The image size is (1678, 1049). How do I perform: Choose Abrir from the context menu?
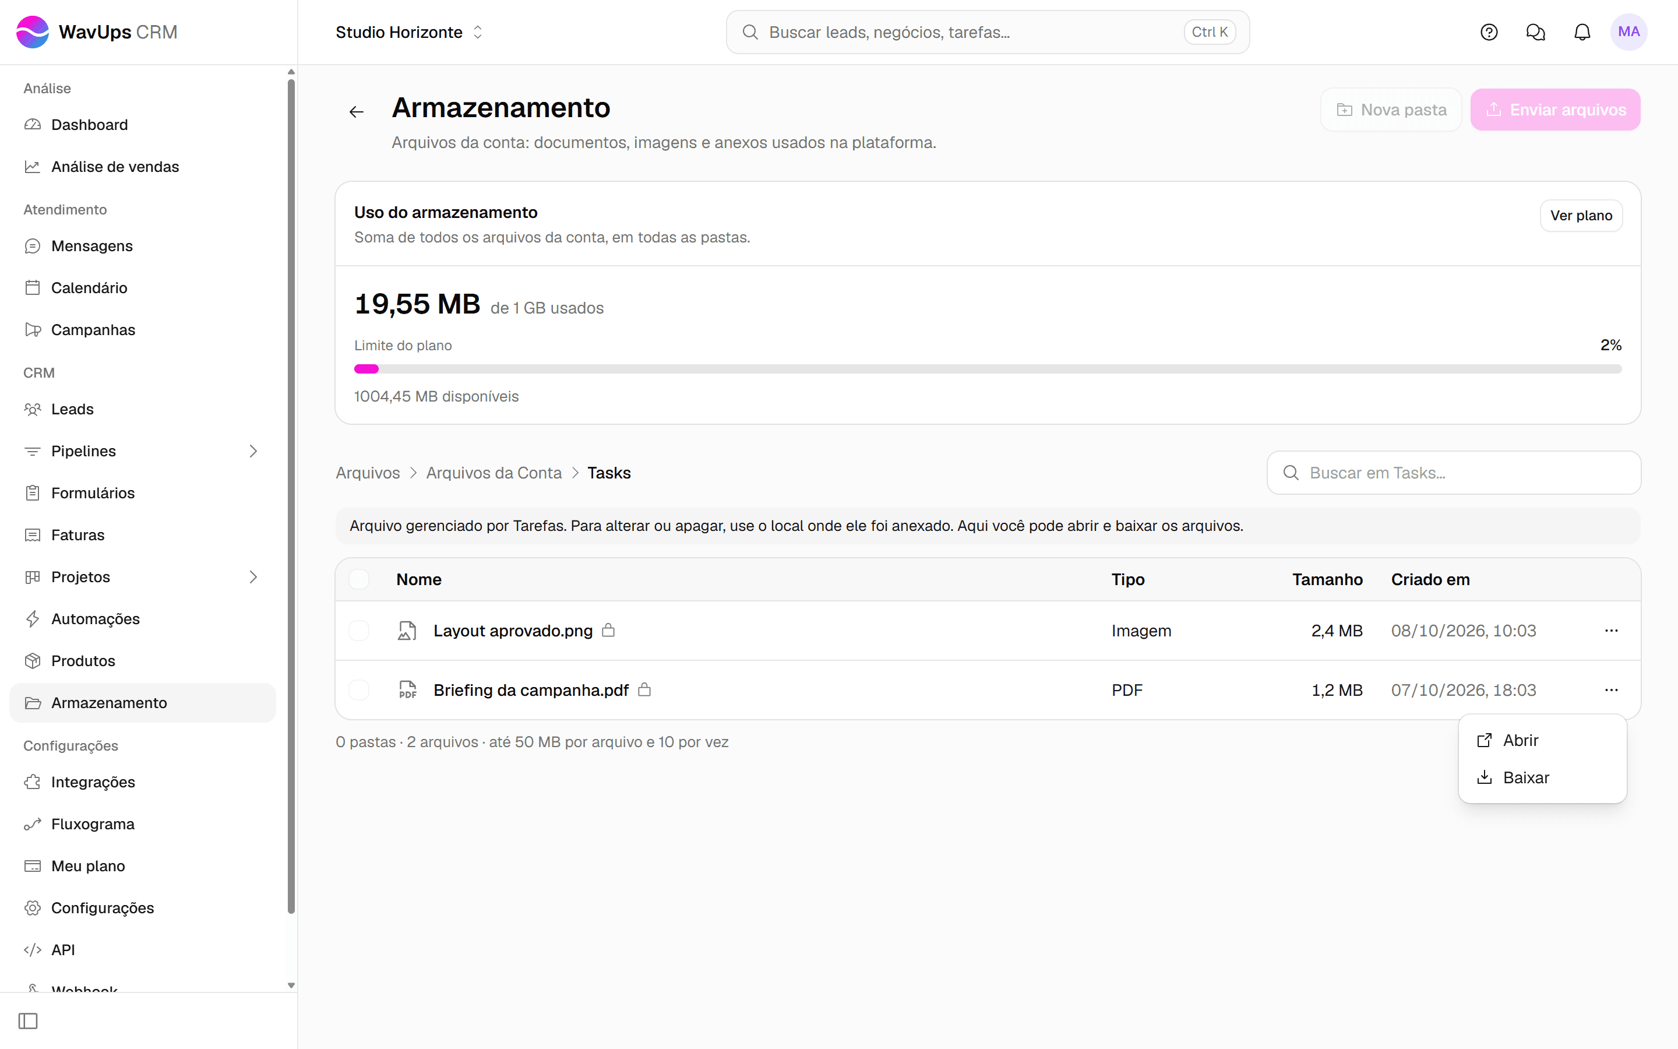(1542, 740)
